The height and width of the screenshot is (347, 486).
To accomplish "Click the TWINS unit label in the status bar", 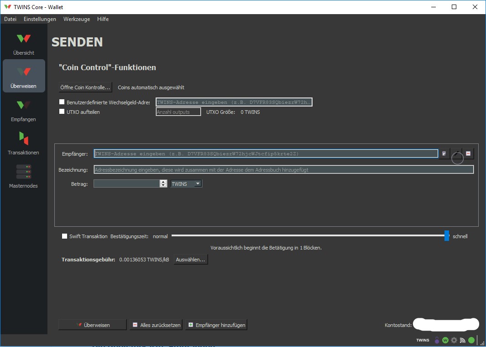I will click(x=423, y=340).
